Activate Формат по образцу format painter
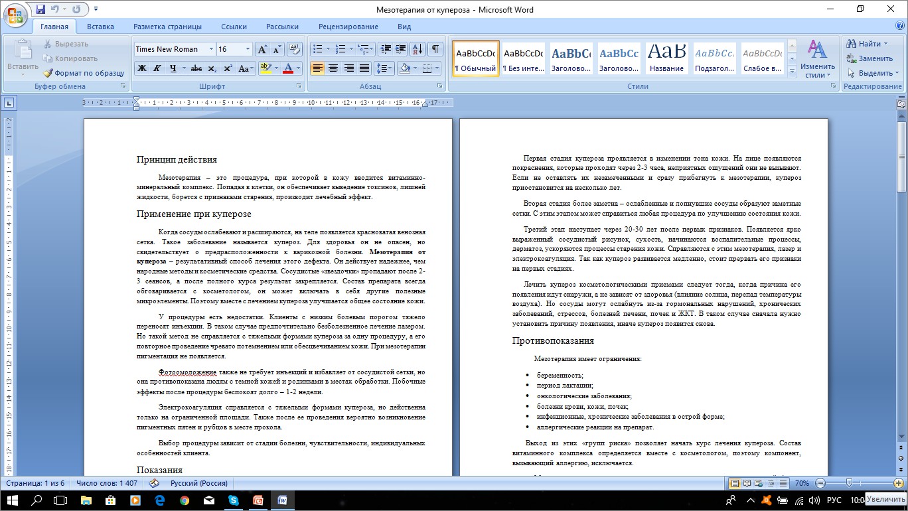The width and height of the screenshot is (908, 511). coord(84,73)
